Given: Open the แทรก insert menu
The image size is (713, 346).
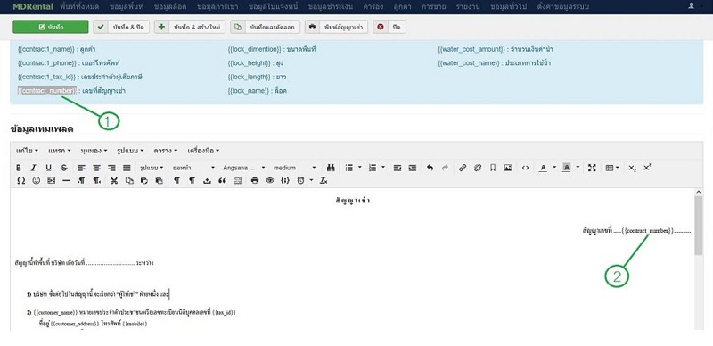Looking at the screenshot, I should (59, 151).
